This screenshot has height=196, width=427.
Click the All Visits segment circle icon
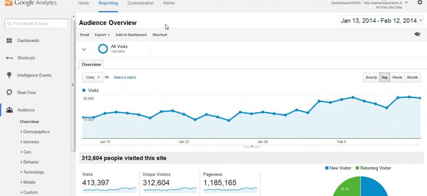pos(103,49)
